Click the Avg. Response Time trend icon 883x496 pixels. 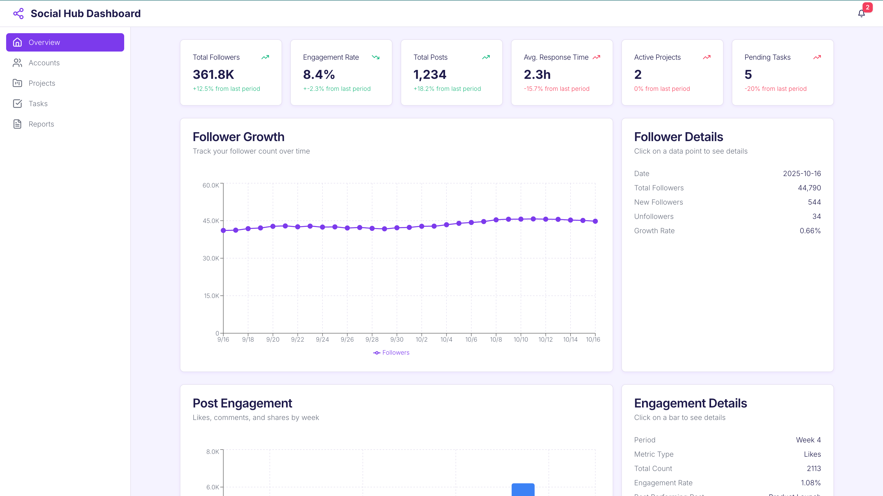[596, 57]
